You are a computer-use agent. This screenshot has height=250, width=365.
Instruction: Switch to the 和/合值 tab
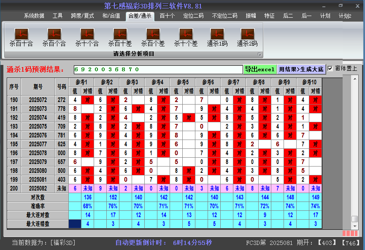pos(111,16)
